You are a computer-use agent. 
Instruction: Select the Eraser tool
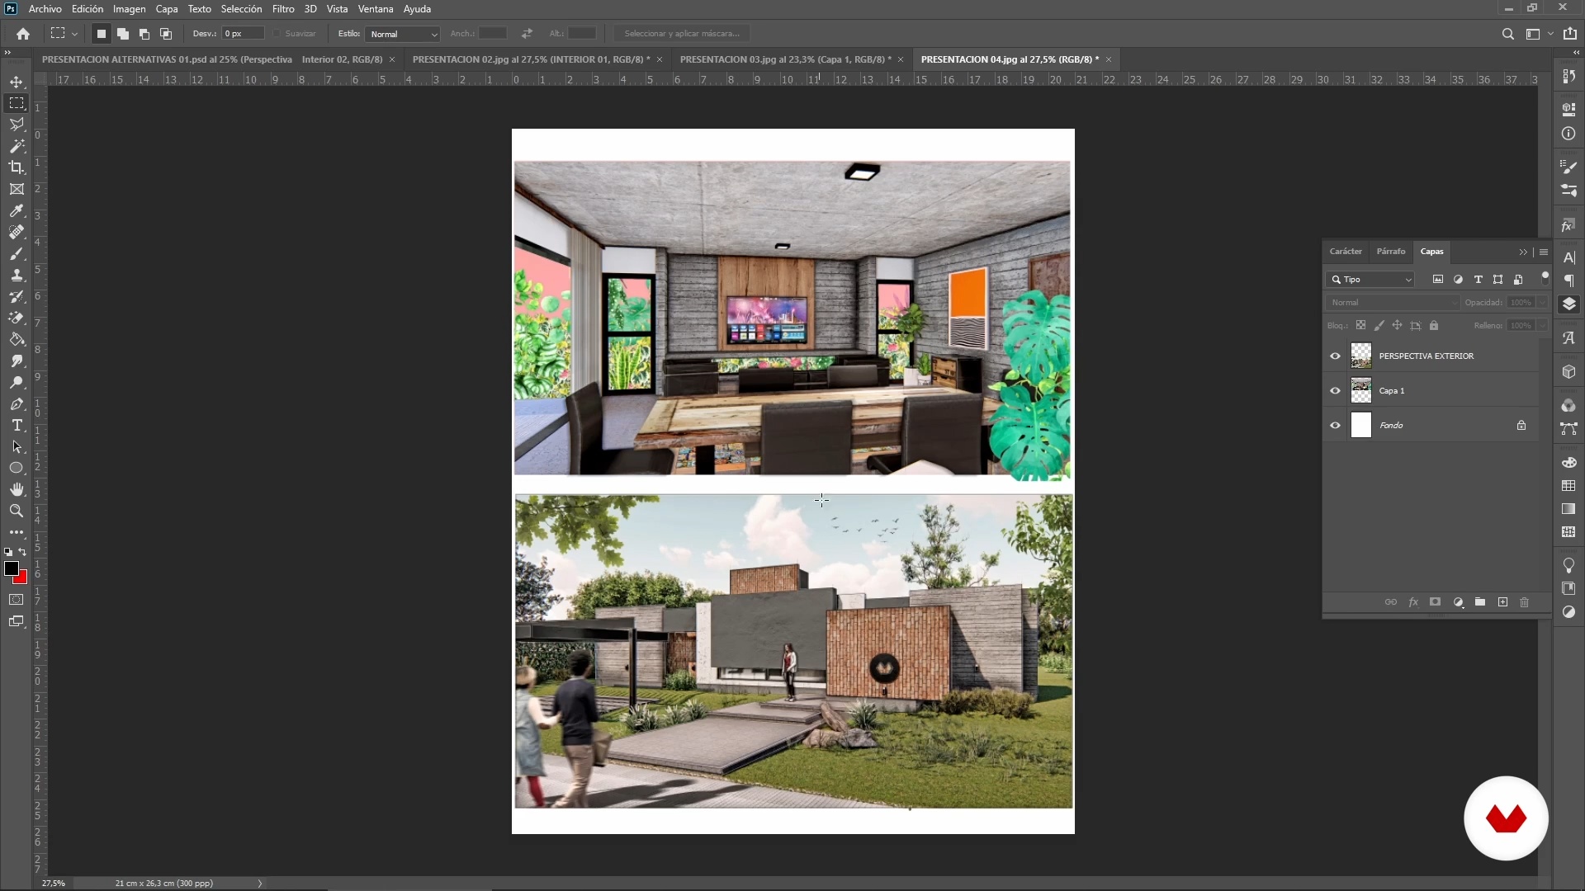click(x=17, y=318)
